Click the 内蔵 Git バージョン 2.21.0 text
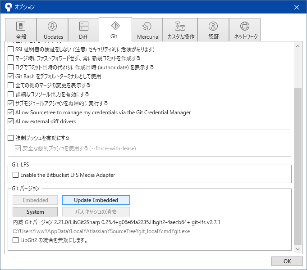 click(116, 222)
